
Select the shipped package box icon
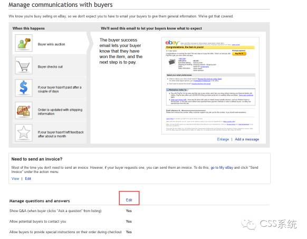[x=24, y=110]
